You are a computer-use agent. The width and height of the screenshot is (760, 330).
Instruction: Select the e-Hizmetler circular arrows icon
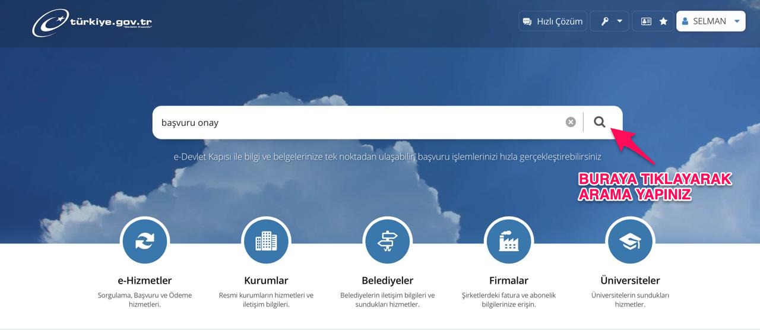(145, 242)
